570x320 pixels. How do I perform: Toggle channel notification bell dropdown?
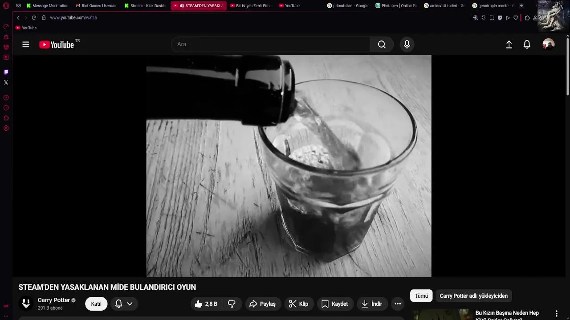pyautogui.click(x=124, y=304)
